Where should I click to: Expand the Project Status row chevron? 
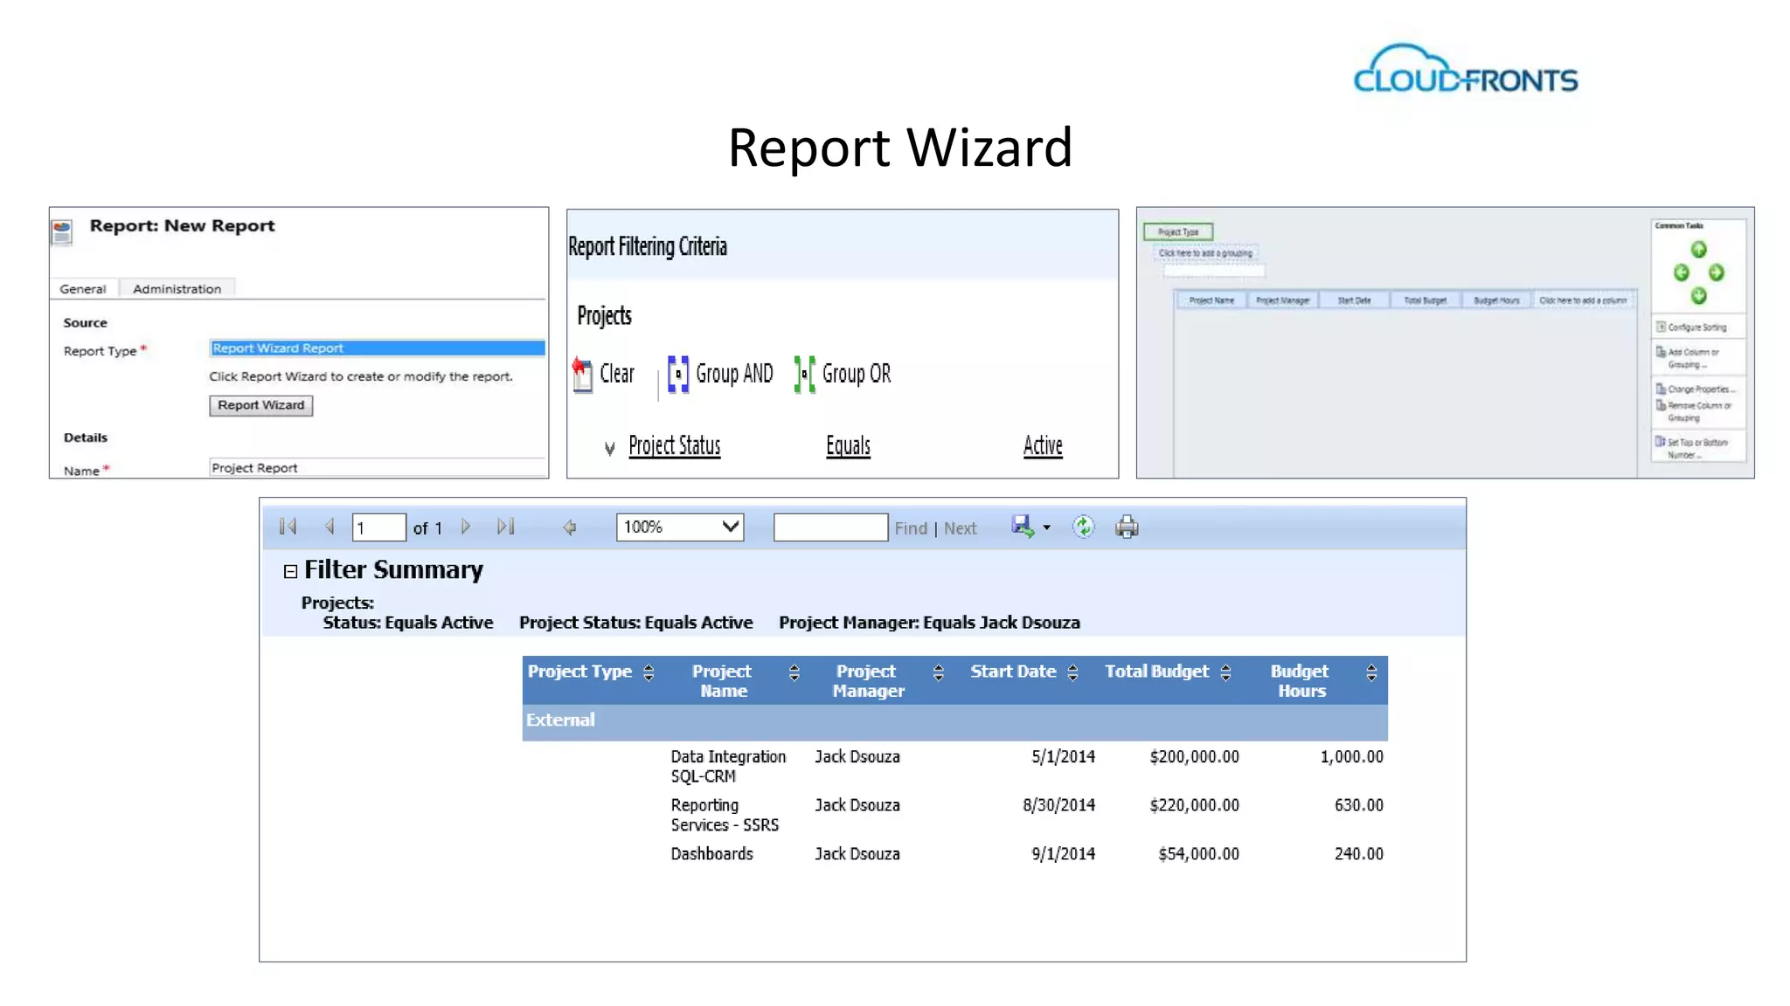tap(609, 449)
